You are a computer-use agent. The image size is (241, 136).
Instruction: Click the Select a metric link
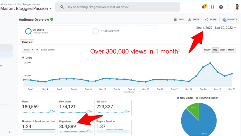click(48, 50)
